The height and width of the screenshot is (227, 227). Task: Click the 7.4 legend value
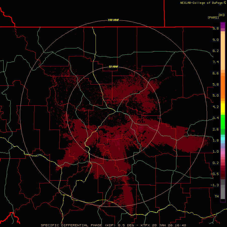click(x=216, y=62)
